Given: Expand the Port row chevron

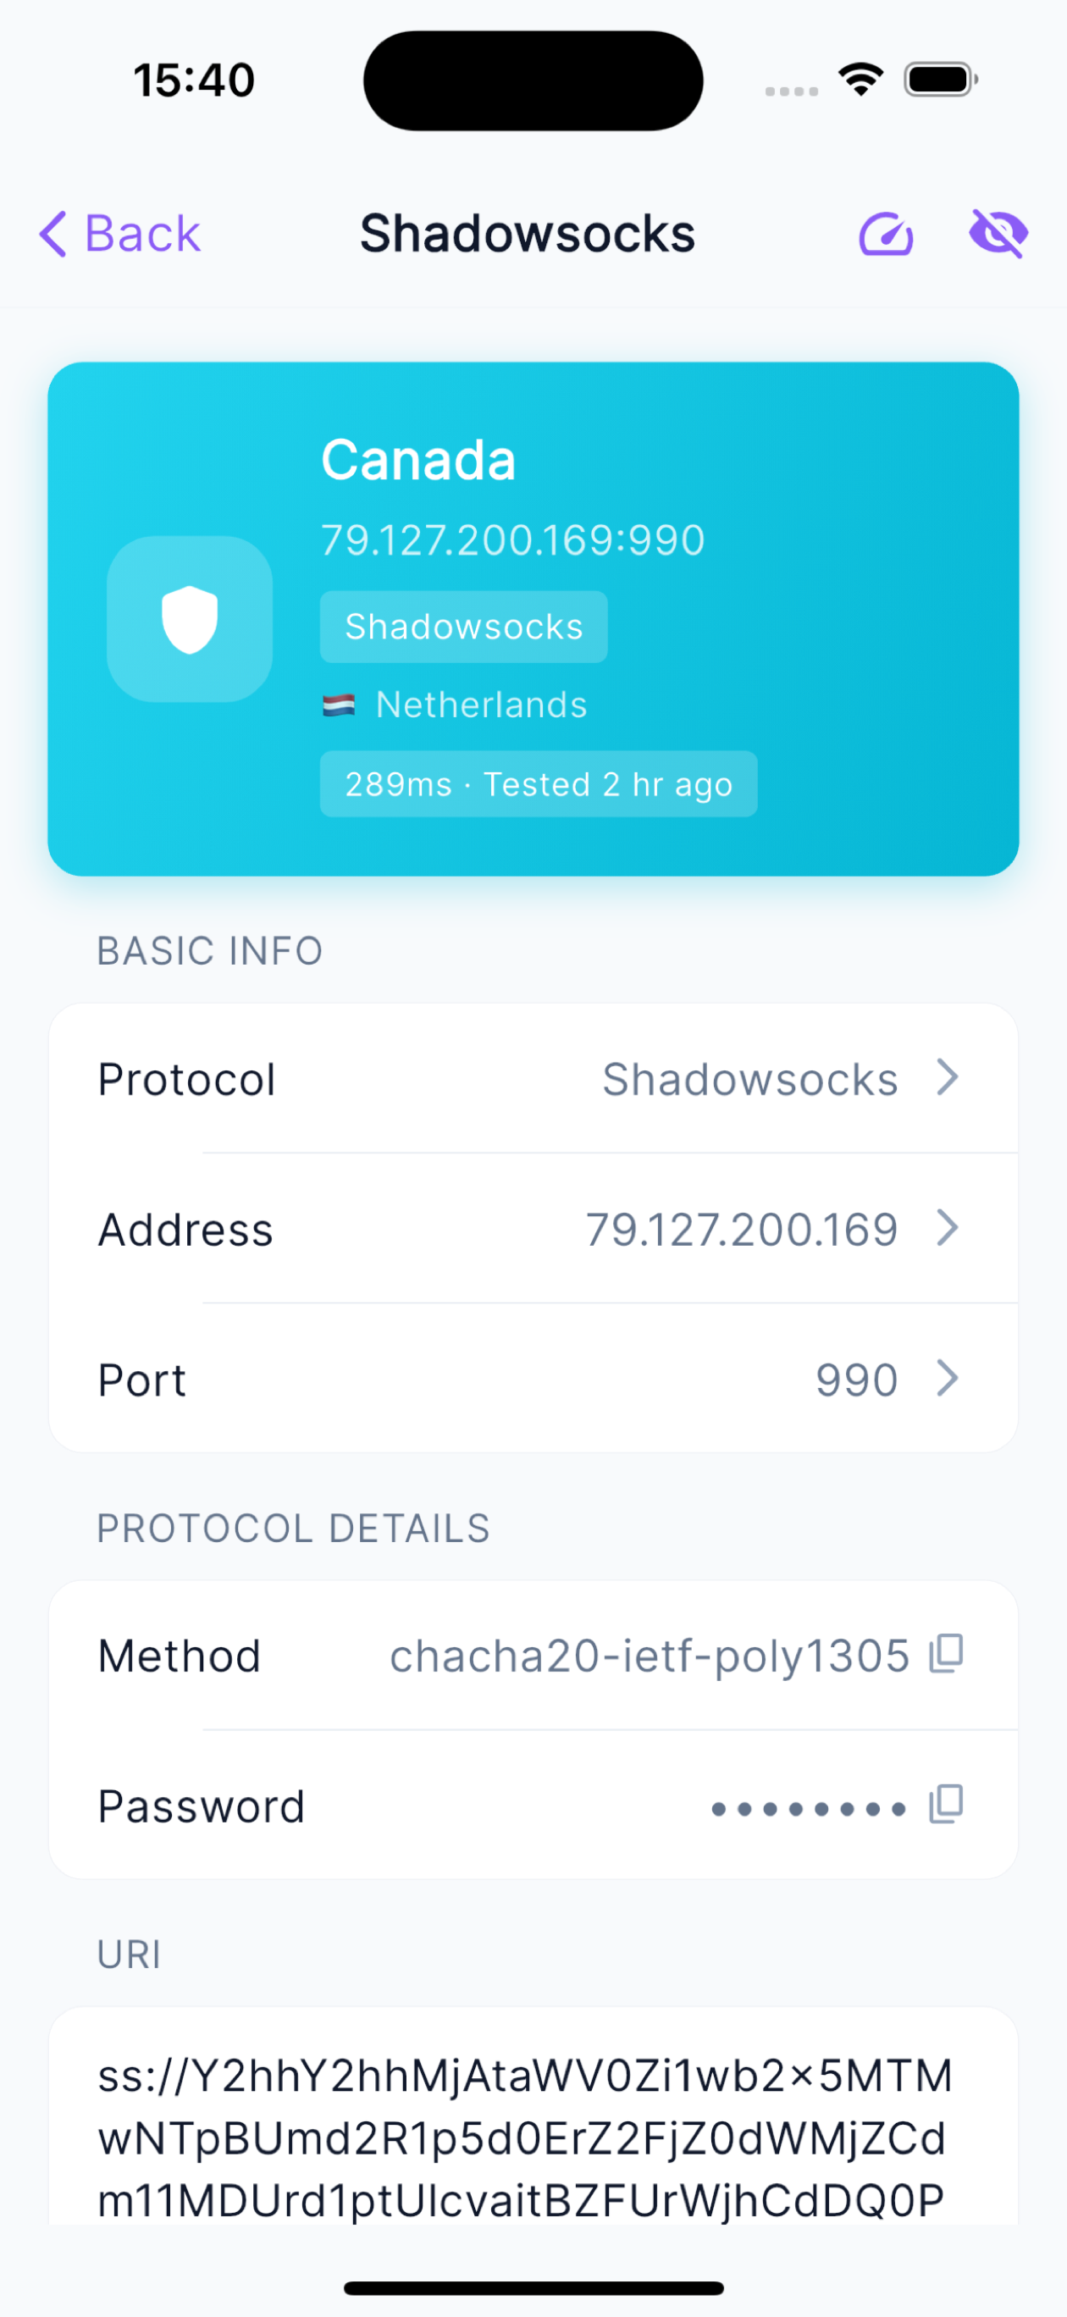Looking at the screenshot, I should coord(948,1378).
